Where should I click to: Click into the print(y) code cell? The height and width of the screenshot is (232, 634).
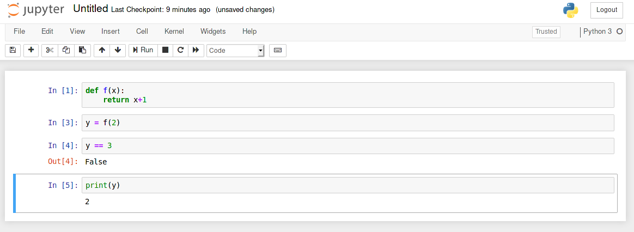coord(348,186)
